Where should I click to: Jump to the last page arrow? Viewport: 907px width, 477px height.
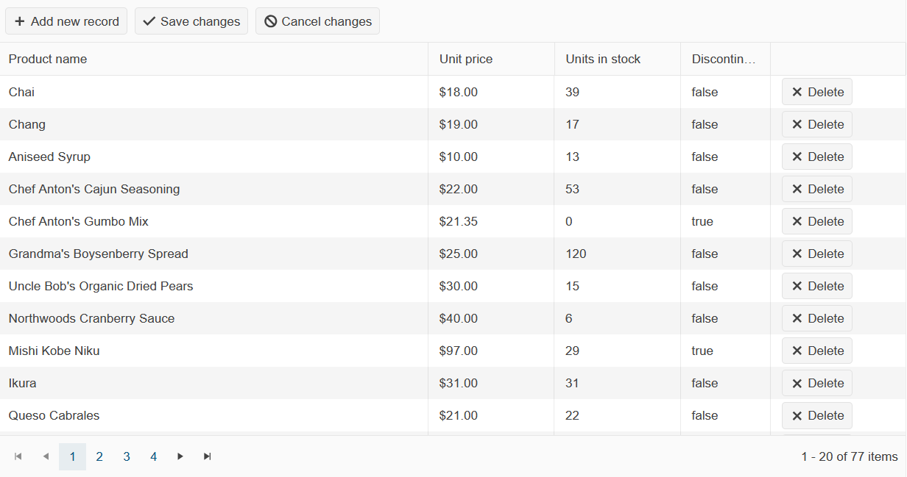pos(208,456)
